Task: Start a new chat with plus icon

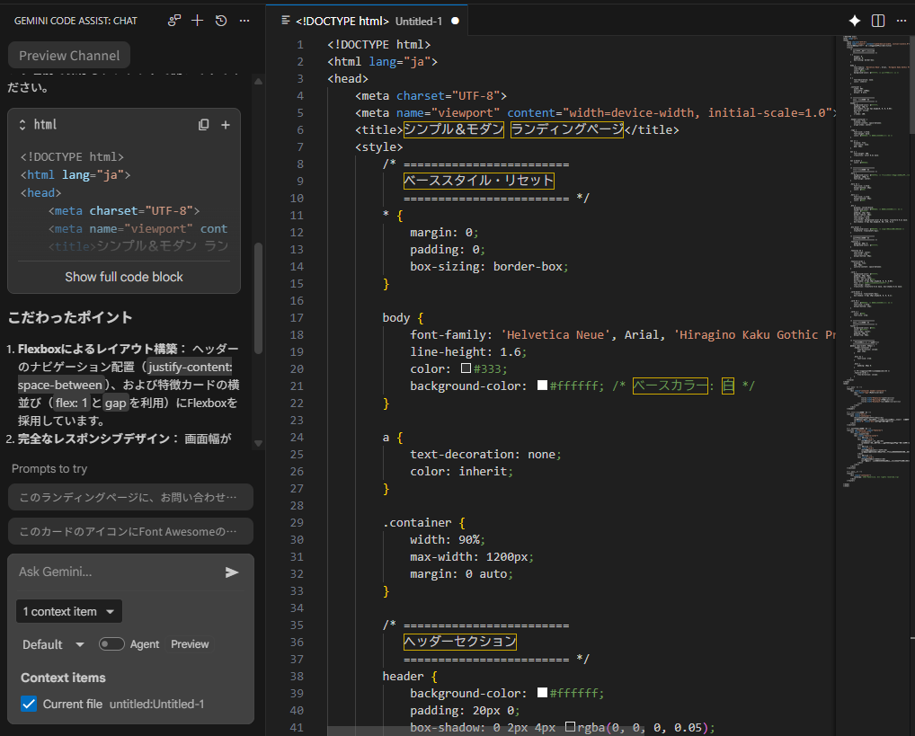Action: (x=197, y=21)
